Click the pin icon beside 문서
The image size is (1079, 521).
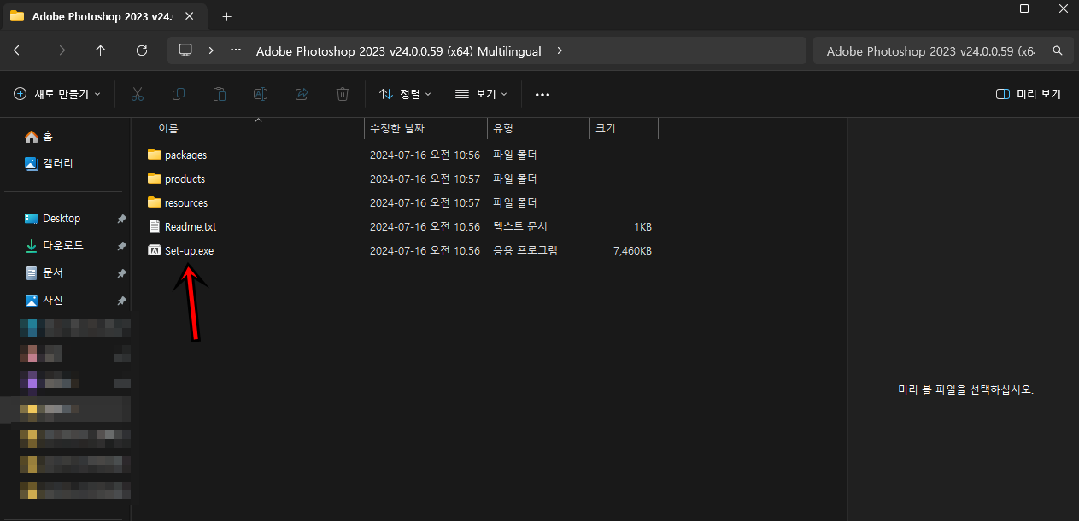point(121,273)
